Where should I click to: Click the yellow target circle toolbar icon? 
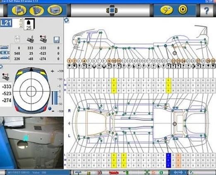[183, 9]
